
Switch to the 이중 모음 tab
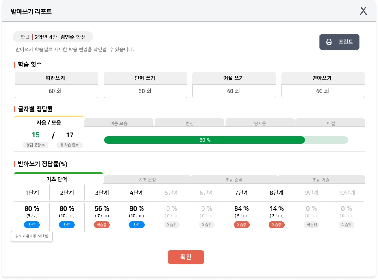(119, 123)
